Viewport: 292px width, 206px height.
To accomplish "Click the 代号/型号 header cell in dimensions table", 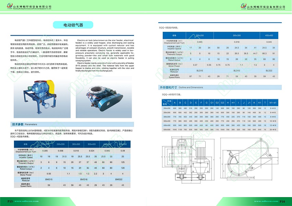I will pos(168,103).
